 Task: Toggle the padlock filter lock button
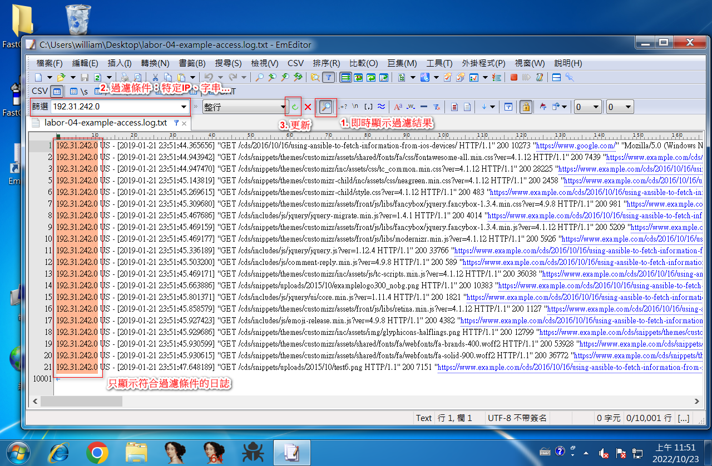pyautogui.click(x=526, y=107)
